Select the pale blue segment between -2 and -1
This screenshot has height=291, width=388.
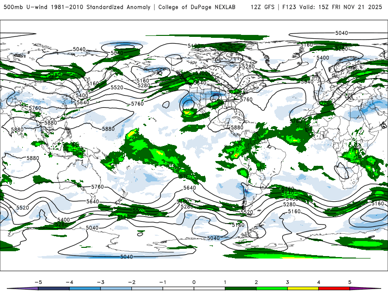tap(147, 289)
